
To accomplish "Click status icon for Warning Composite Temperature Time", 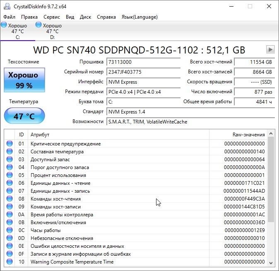I will 10,261.
